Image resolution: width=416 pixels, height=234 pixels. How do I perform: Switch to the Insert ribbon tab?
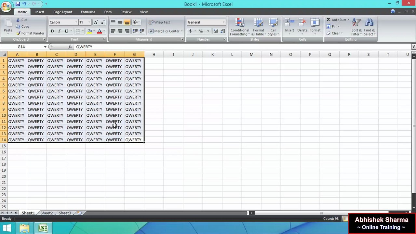click(x=40, y=12)
